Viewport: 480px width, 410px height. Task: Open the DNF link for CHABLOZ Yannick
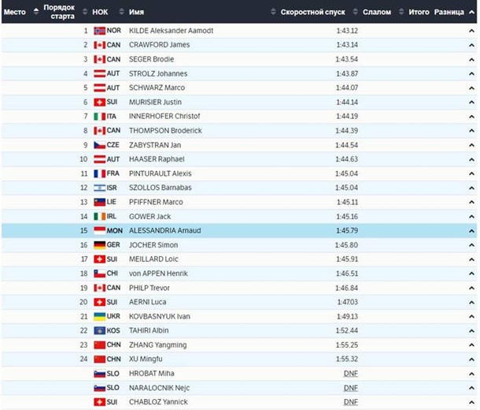pos(351,402)
